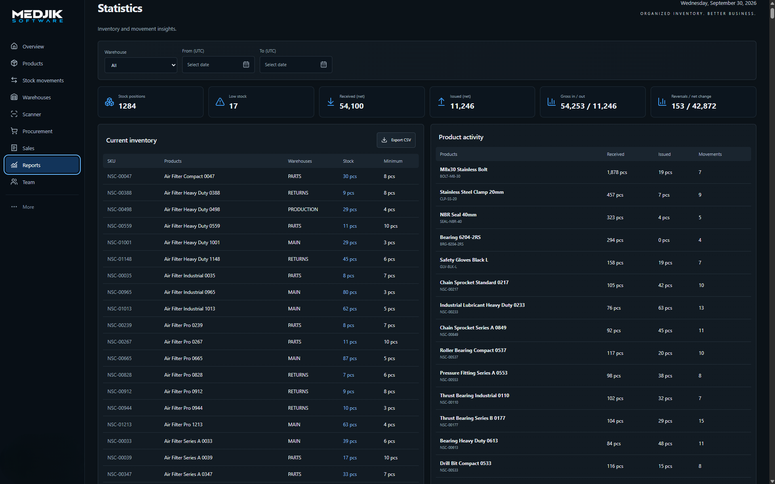Click the To (UTC) date input

coord(296,65)
